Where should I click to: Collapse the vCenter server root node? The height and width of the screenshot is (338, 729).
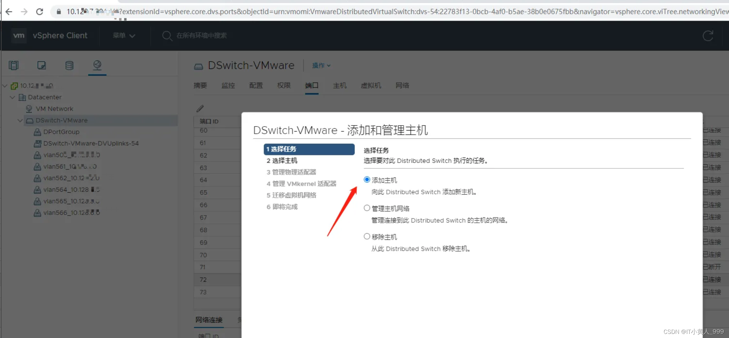pos(5,86)
